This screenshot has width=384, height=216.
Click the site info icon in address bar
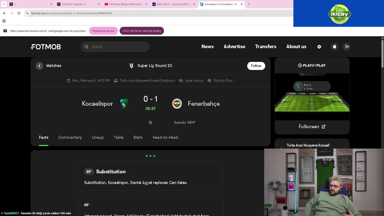27,13
